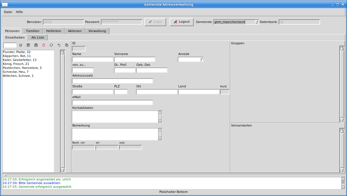The height and width of the screenshot is (196, 347).
Task: Click the red trash delete icon
Action: 44,45
